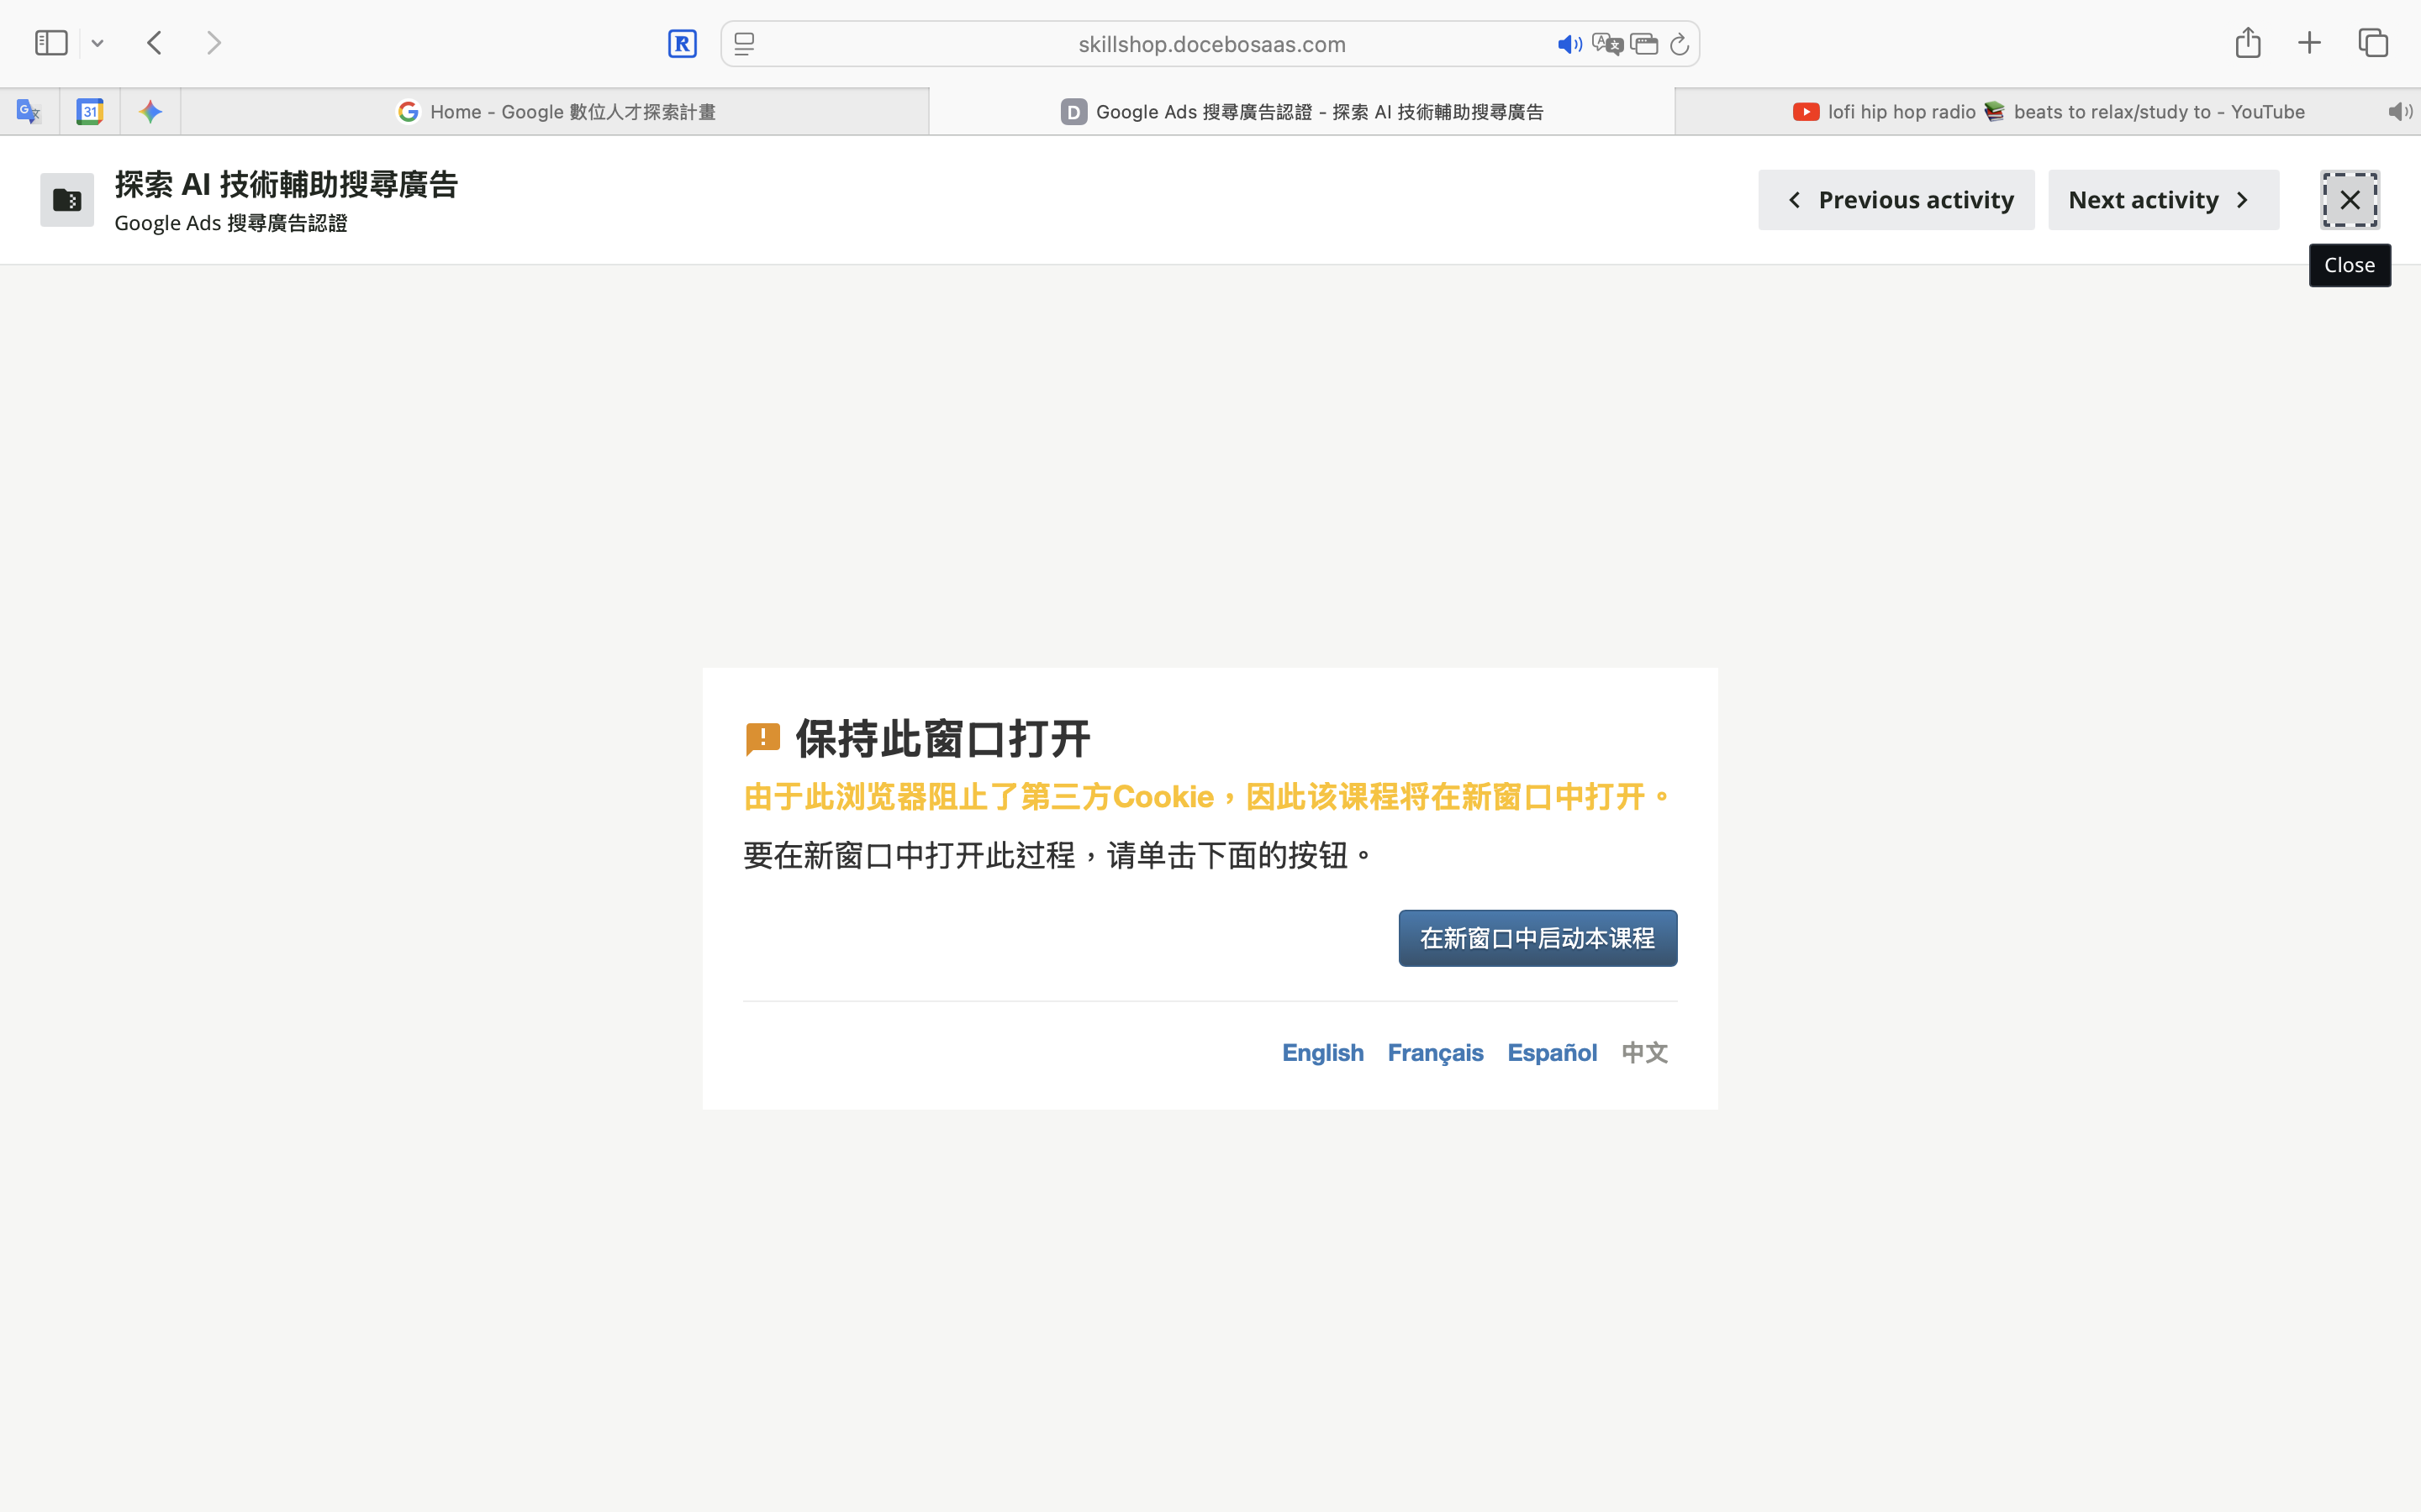Go to Previous activity
The height and width of the screenshot is (1512, 2421).
click(1896, 200)
